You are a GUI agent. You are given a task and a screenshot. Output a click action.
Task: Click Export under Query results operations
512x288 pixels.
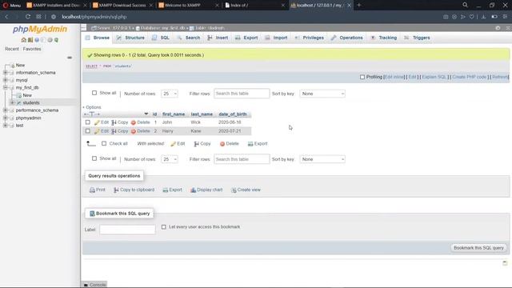pyautogui.click(x=173, y=190)
